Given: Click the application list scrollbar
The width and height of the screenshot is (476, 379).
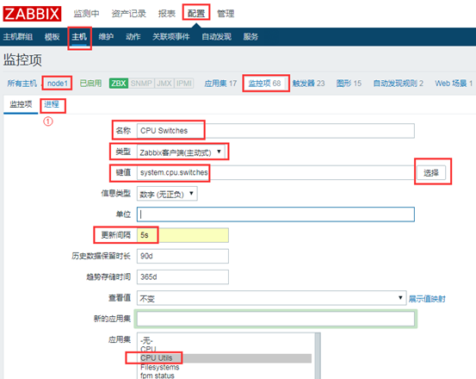Looking at the screenshot, I should 318,356.
